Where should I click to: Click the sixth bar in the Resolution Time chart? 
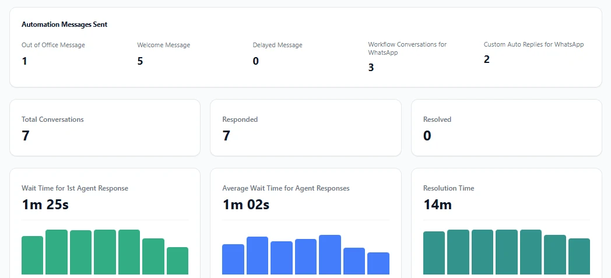click(x=555, y=255)
